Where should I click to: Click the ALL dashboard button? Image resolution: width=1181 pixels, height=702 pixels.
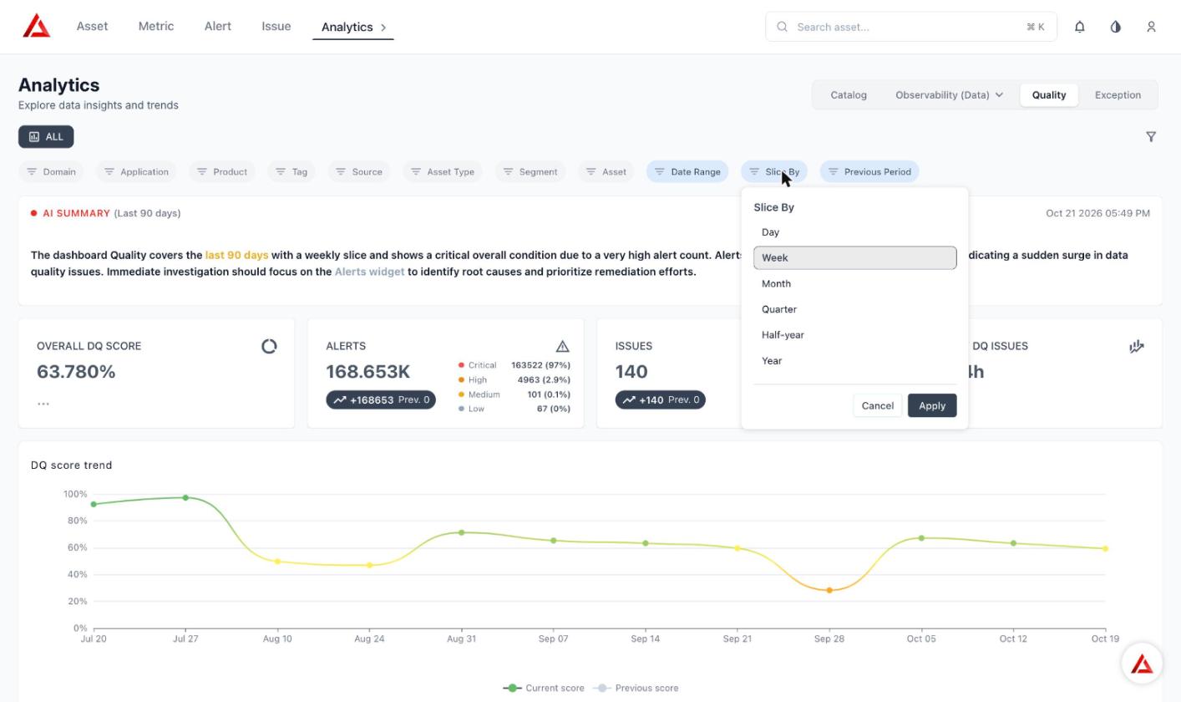pyautogui.click(x=46, y=136)
